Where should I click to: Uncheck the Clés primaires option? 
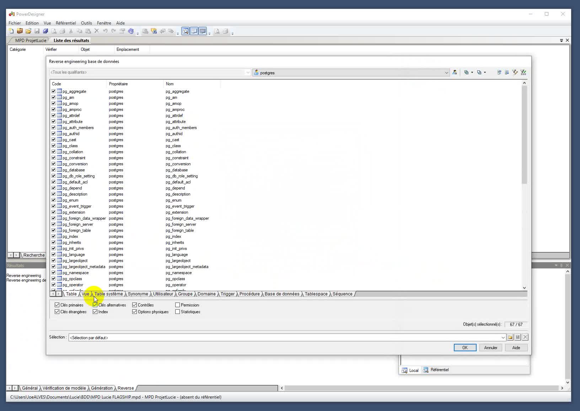pyautogui.click(x=57, y=305)
